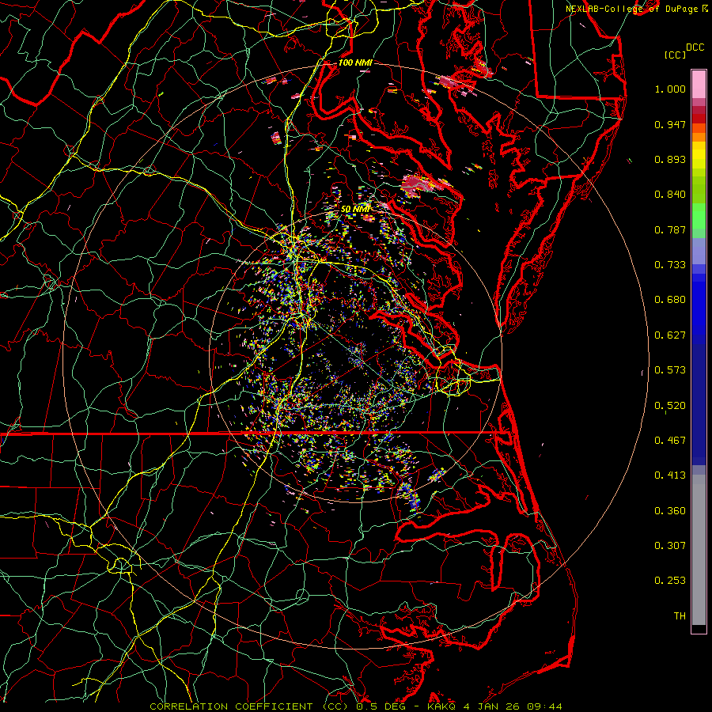Click CORRELATION COEFFICIENT in the bottom caption
712x712 pixels.
click(231, 706)
